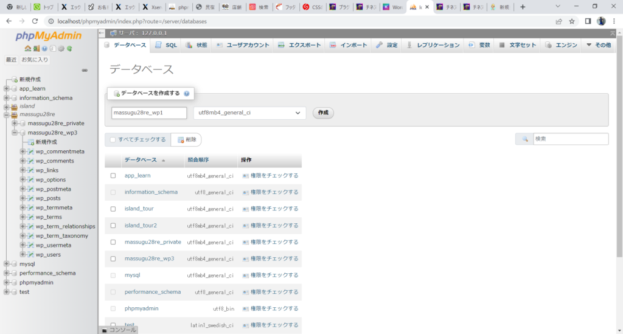Check the massugu28re_wp3 database checkbox
This screenshot has height=334, width=623.
pos(113,259)
